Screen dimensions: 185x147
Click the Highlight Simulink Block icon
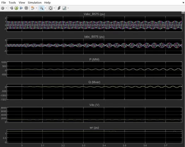point(32,8)
